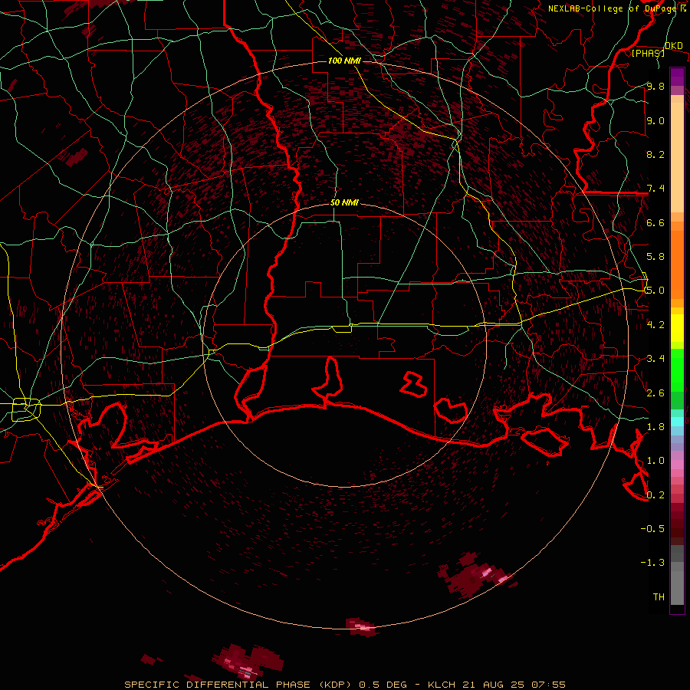Screen dimensions: 690x690
Task: Pick the bright green segment of the color bar
Action: tap(677, 370)
